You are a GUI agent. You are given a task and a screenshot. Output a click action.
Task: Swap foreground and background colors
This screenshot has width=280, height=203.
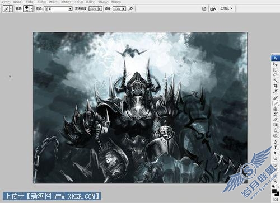(x=277, y=186)
